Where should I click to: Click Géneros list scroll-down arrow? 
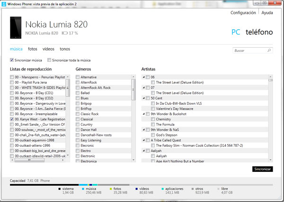coord(133,160)
